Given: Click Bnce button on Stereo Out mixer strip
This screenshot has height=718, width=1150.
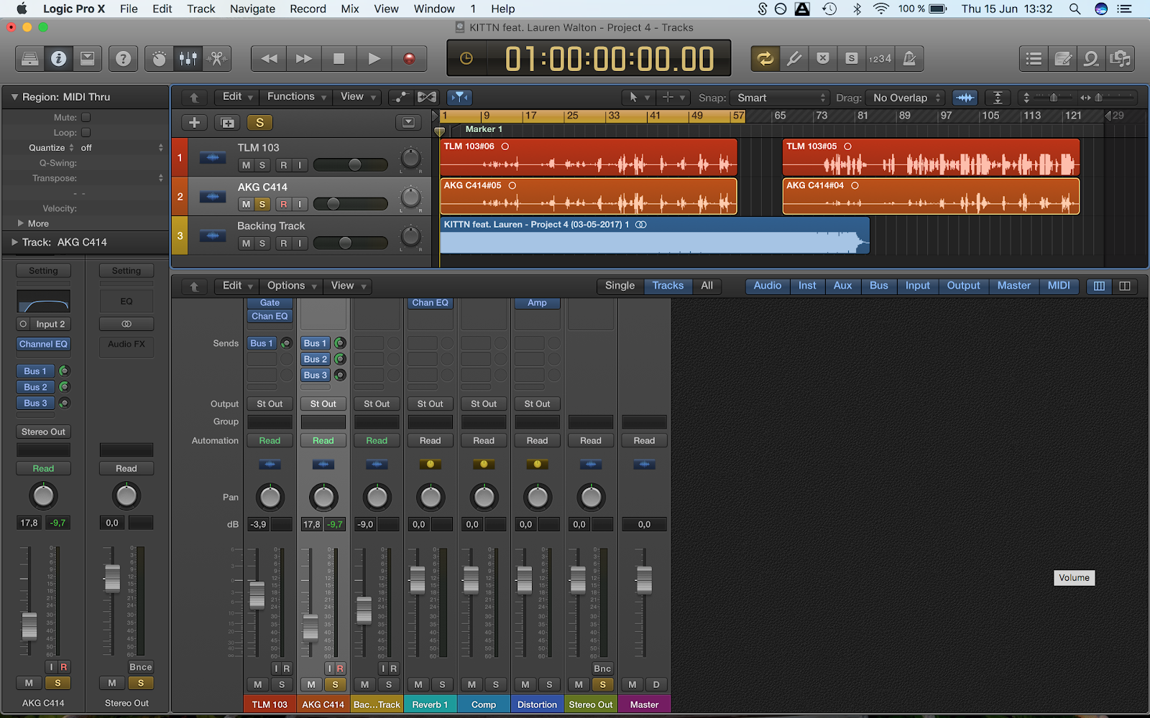Looking at the screenshot, I should (602, 668).
